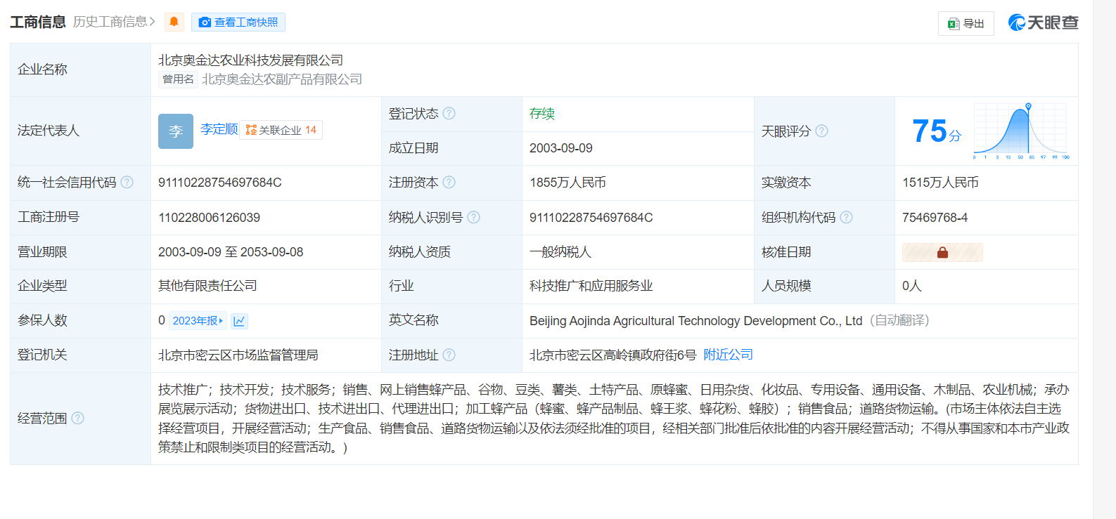Click former name 北京奥金达农副产品有限公司
Viewport: 1116px width, 519px height.
point(282,79)
